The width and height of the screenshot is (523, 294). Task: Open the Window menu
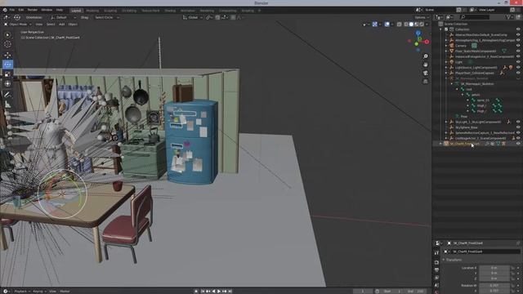(x=47, y=10)
